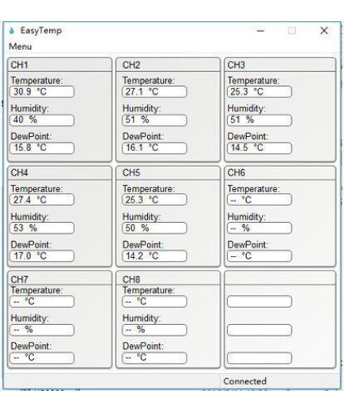Click the CH7 Humidity label
Screen dimensions: 344x412
[x=30, y=319]
